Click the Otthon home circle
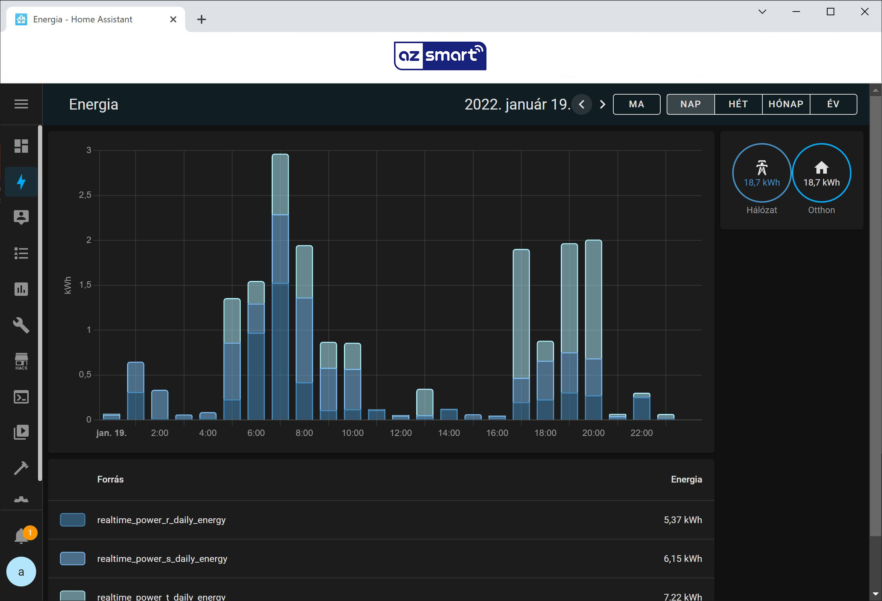Image resolution: width=882 pixels, height=601 pixels. pyautogui.click(x=822, y=173)
